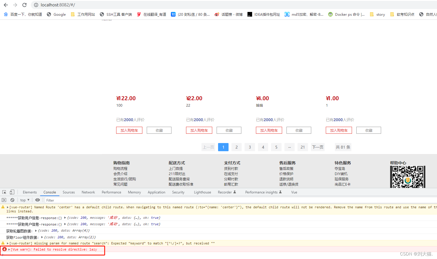Screen dimensions: 437x259
Task: Click the live expression eye icon
Action: [x=38, y=200]
